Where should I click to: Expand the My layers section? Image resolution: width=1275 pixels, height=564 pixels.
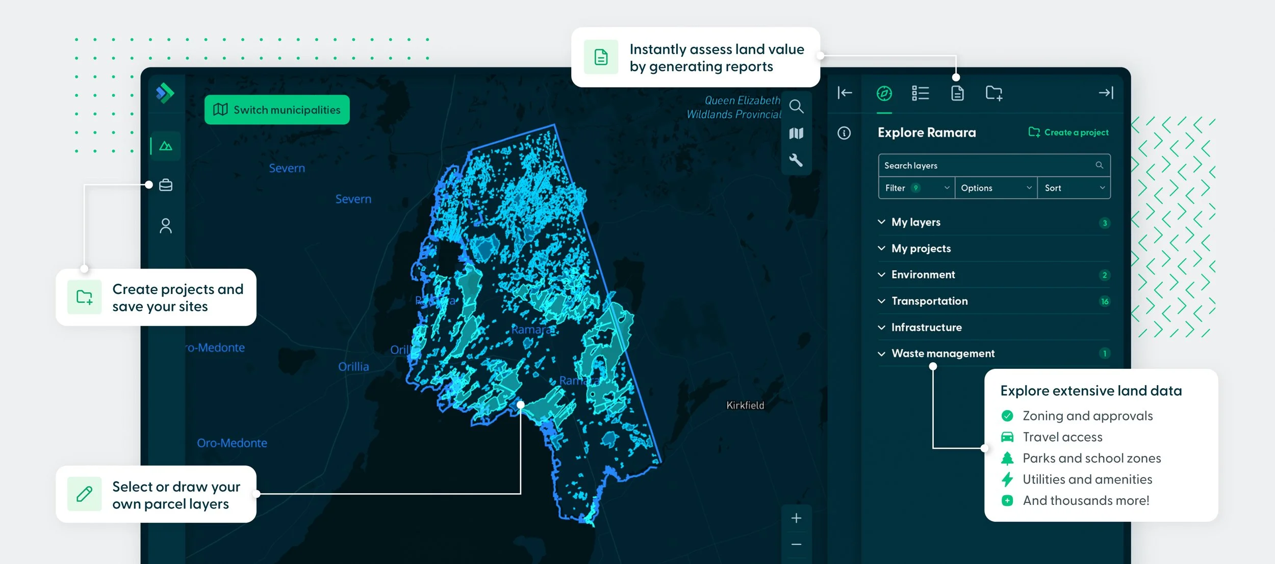click(915, 222)
